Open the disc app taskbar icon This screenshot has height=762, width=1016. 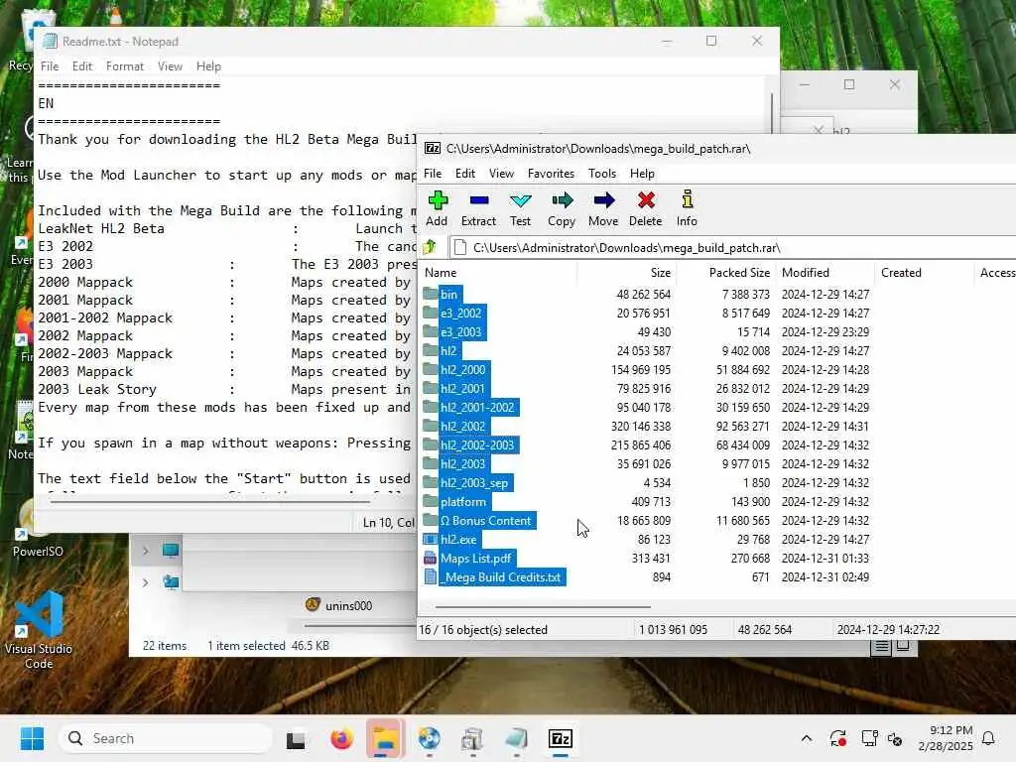[x=429, y=738]
